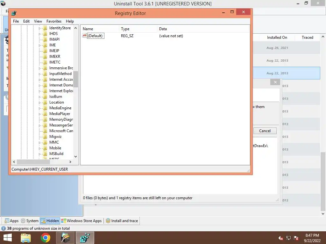Image resolution: width=326 pixels, height=244 pixels.
Task: Click the Cancel button in the dialog
Action: pyautogui.click(x=265, y=131)
